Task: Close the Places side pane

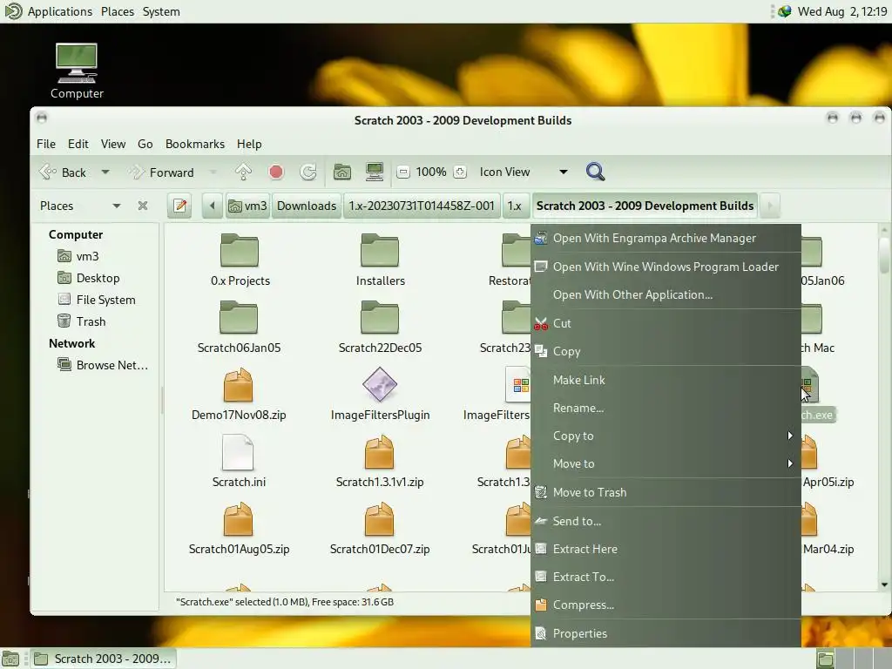Action: coord(143,206)
